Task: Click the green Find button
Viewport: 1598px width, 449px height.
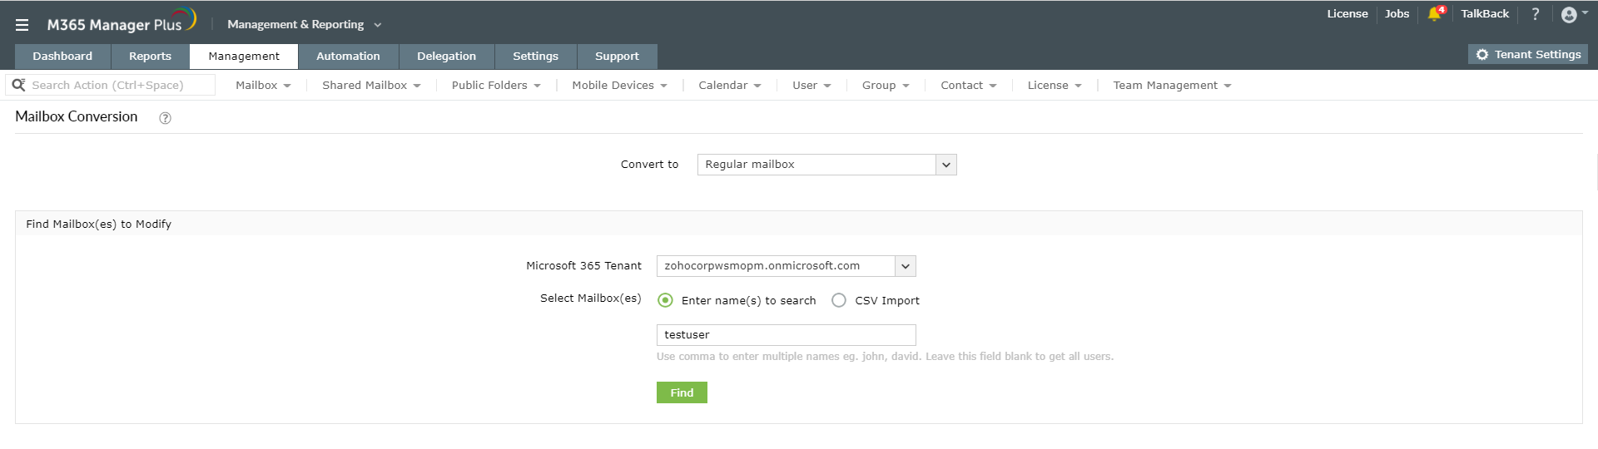Action: pyautogui.click(x=682, y=392)
